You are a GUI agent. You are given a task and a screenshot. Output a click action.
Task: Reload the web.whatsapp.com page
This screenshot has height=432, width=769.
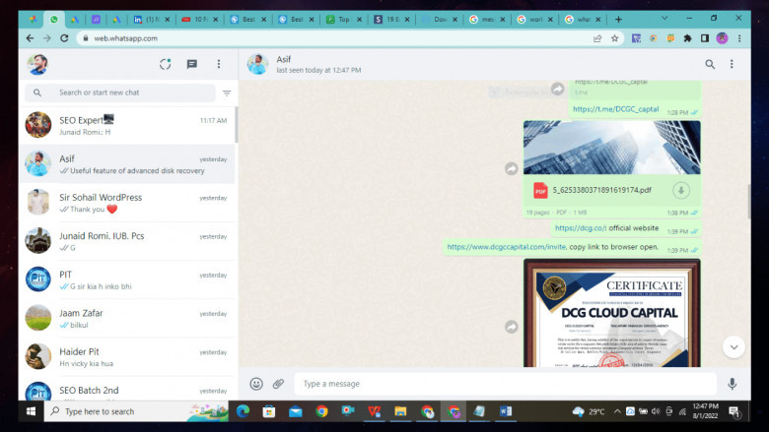click(x=64, y=38)
